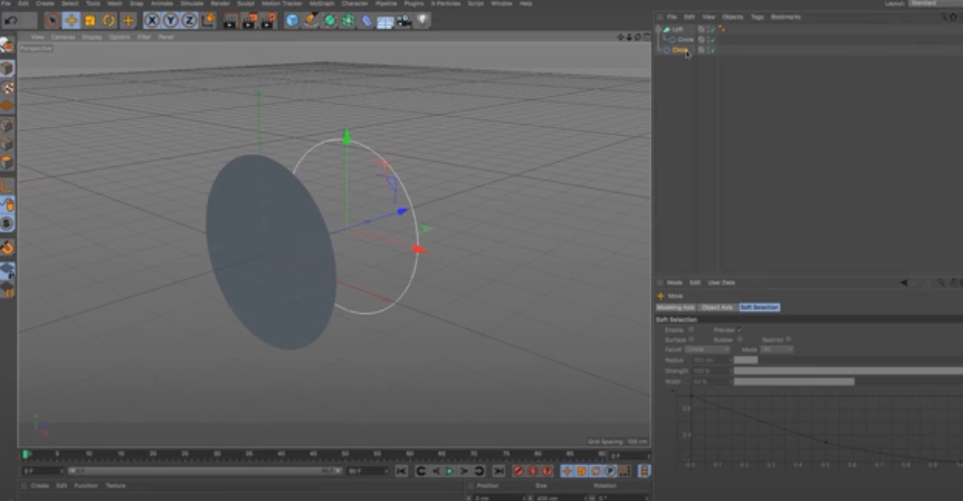Toggle the Rubber checkbox
Viewport: 963px width, 501px height.
pyautogui.click(x=739, y=340)
